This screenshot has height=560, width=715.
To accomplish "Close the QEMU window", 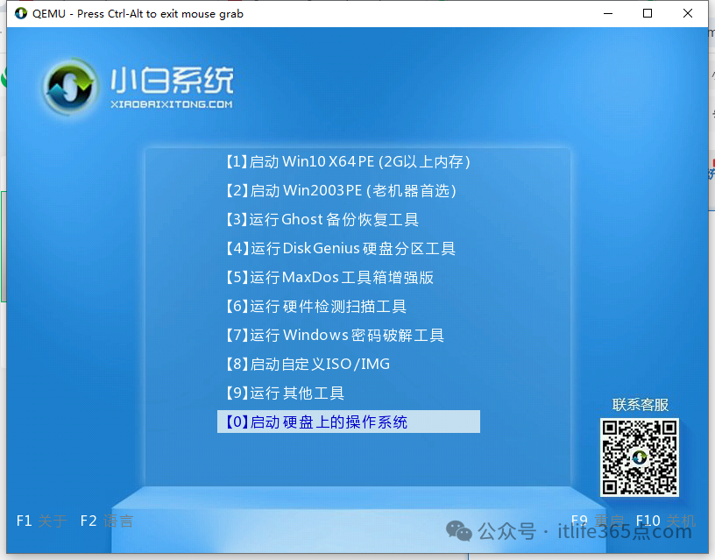I will click(x=688, y=14).
